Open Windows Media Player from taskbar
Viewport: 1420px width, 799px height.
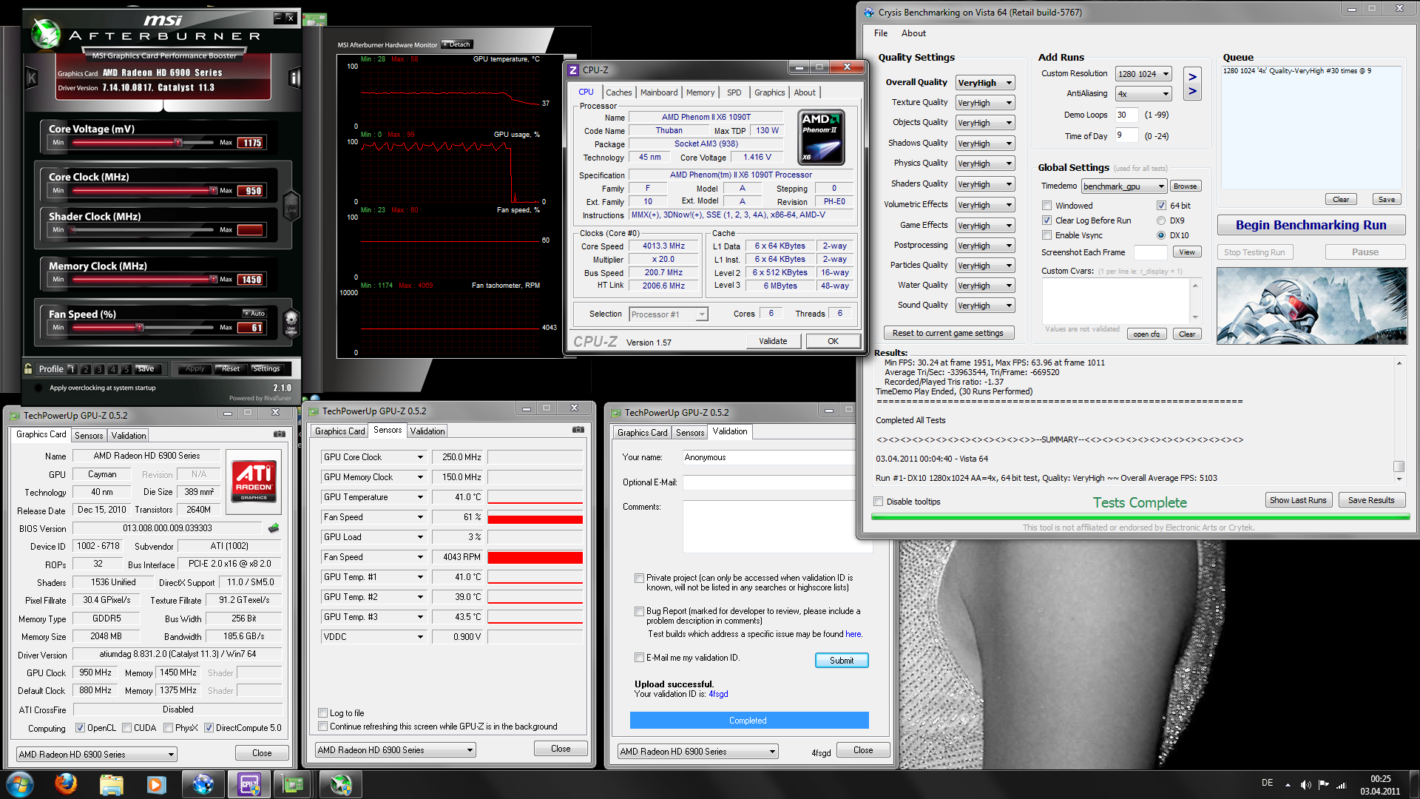point(156,783)
